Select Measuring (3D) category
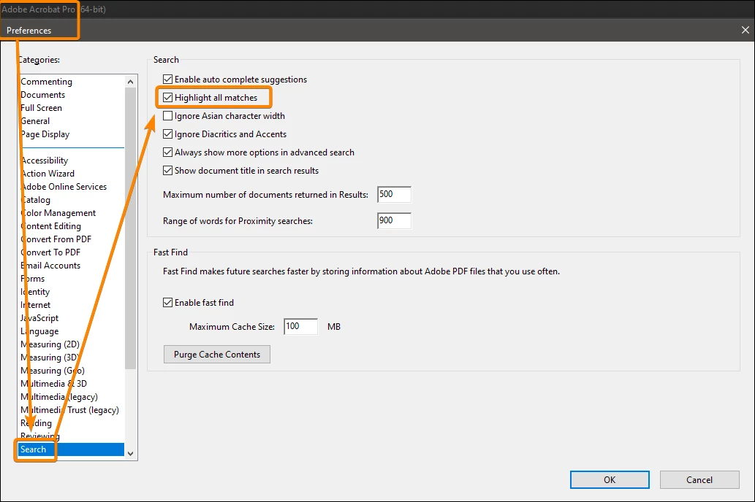The image size is (755, 502). (x=50, y=358)
